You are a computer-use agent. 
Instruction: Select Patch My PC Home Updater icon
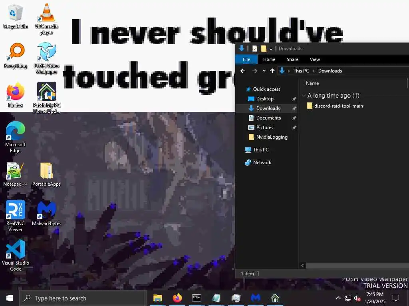pyautogui.click(x=46, y=98)
